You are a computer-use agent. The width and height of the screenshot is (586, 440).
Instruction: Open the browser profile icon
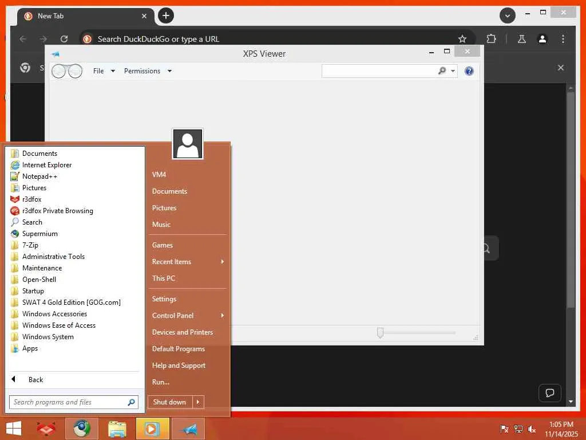click(x=543, y=39)
